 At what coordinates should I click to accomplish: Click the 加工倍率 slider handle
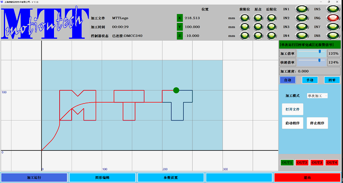click(320, 51)
